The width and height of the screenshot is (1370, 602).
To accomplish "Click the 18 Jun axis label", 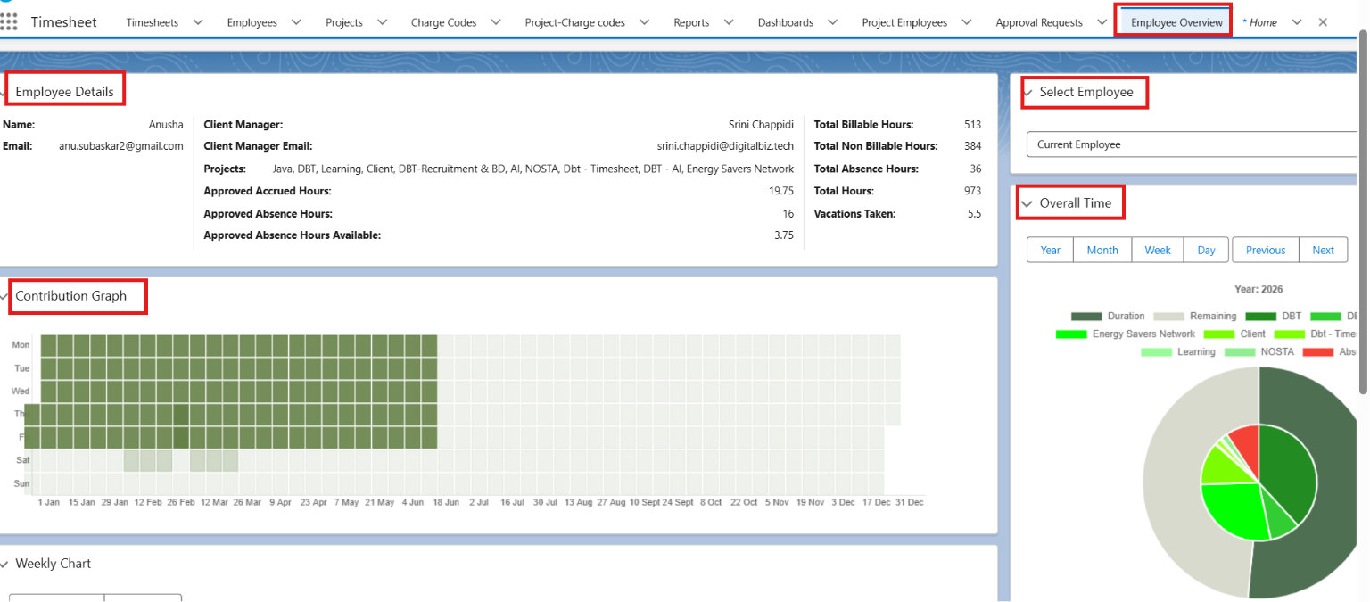I will click(445, 503).
